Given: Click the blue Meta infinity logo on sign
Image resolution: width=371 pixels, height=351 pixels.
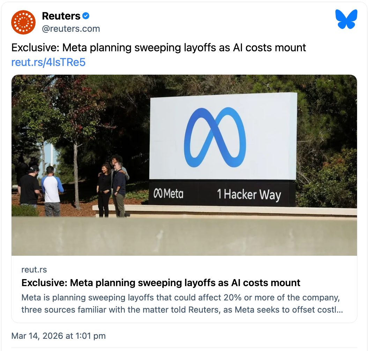Looking at the screenshot, I should coord(215,137).
